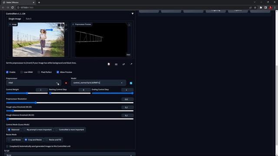Open the browser profile avatar
278x156 pixels.
point(270,8)
